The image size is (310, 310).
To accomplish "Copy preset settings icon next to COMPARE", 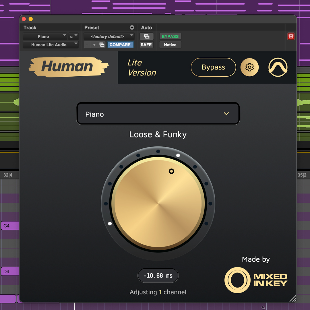I will click(102, 45).
